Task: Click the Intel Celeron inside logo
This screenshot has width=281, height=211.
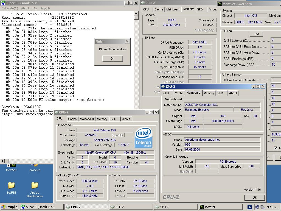Action: (x=144, y=138)
